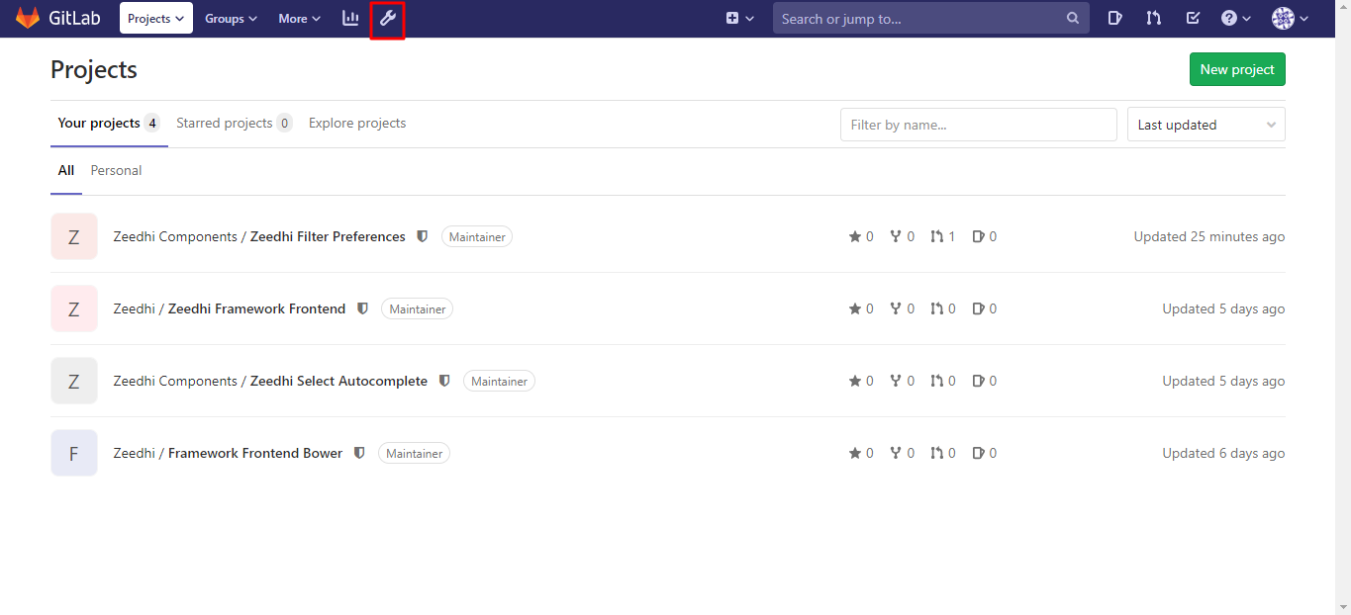
Task: Click Maintainer badge on Zeedhi Select Autocomplete
Action: (x=500, y=382)
